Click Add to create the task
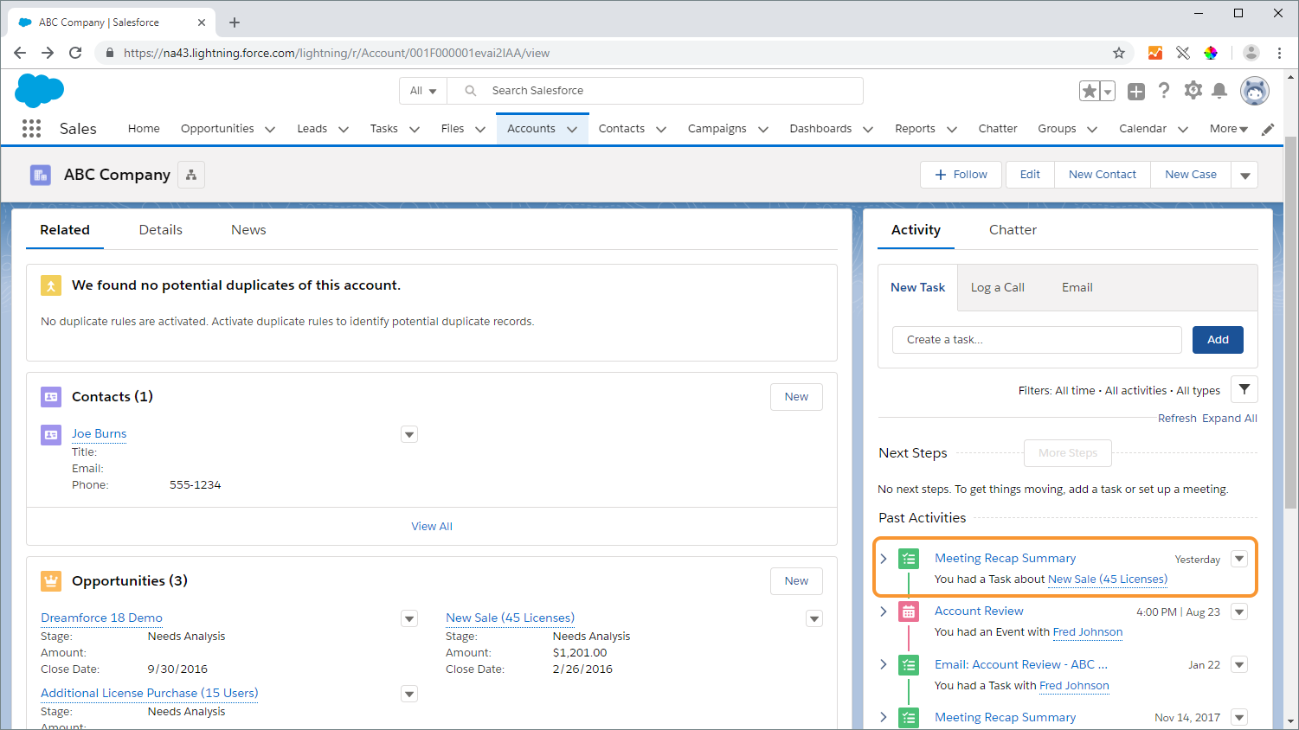The width and height of the screenshot is (1299, 730). [1218, 340]
